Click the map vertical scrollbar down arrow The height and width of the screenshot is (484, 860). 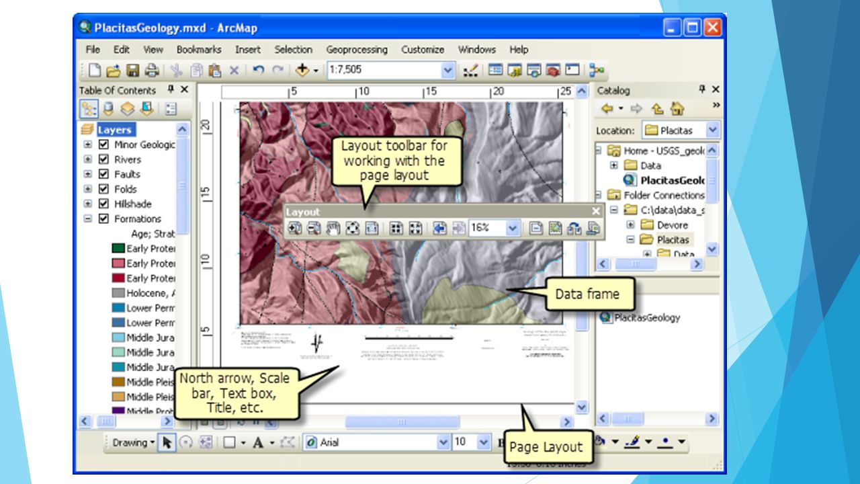tap(582, 407)
